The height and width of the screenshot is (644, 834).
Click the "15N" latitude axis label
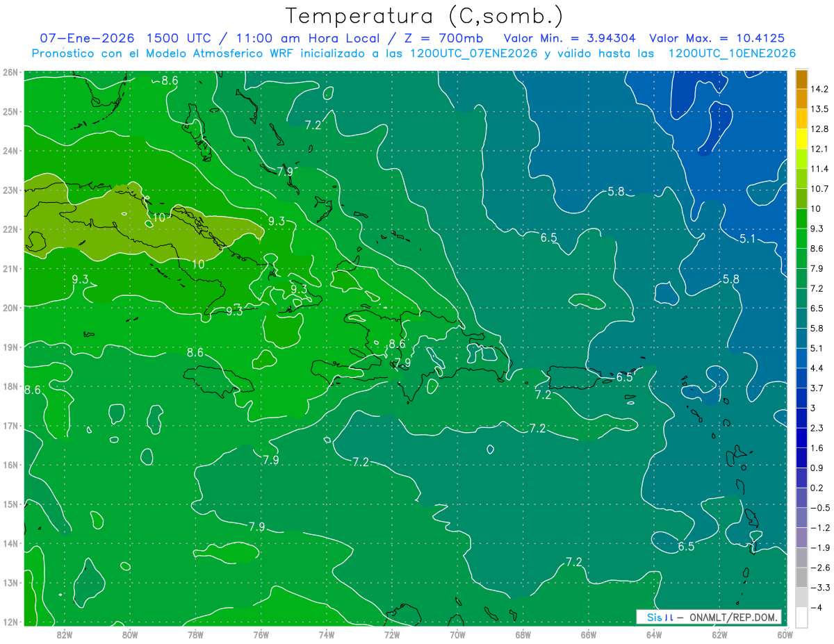click(10, 504)
